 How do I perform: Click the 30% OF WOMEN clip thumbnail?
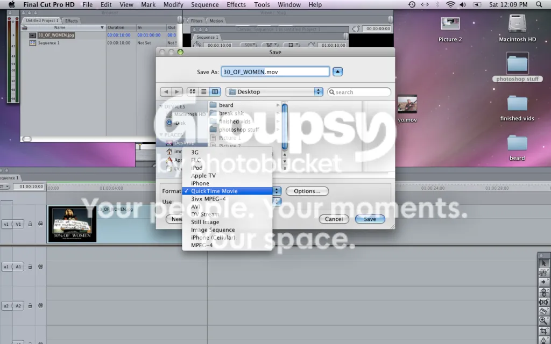[x=72, y=224]
